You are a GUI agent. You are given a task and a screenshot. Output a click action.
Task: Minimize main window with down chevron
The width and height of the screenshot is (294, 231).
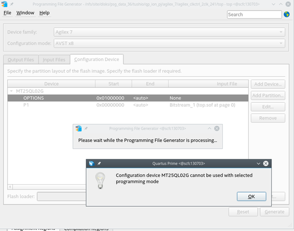[x=274, y=4]
